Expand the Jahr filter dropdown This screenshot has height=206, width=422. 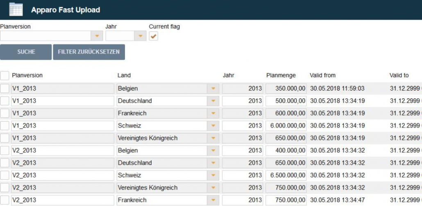tap(141, 36)
